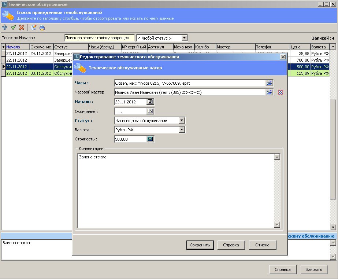Click the add new record plus icon
The height and width of the screenshot is (279, 338).
[x=4, y=27]
